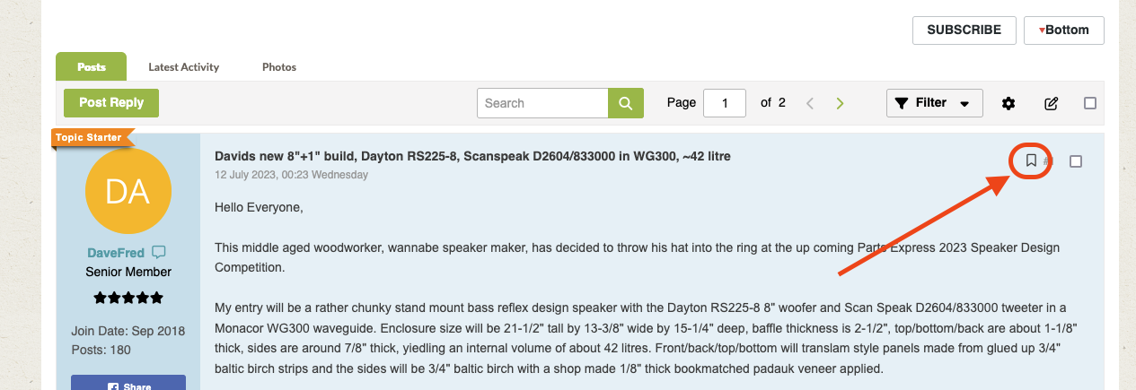
Task: Switch to the Latest Activity tab
Action: point(183,67)
